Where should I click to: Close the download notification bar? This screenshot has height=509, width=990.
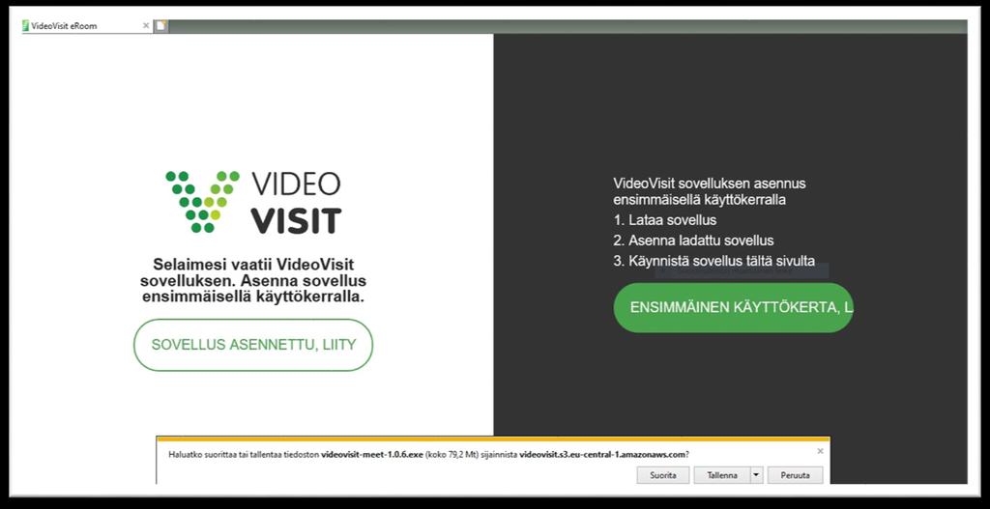[x=820, y=451]
